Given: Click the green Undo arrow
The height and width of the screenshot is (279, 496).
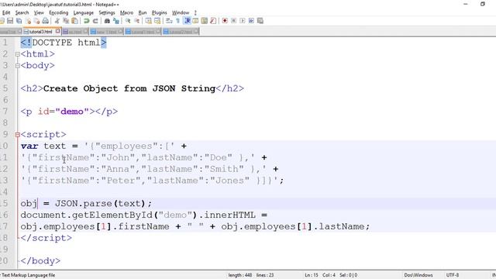Looking at the screenshot, I should point(86,21).
